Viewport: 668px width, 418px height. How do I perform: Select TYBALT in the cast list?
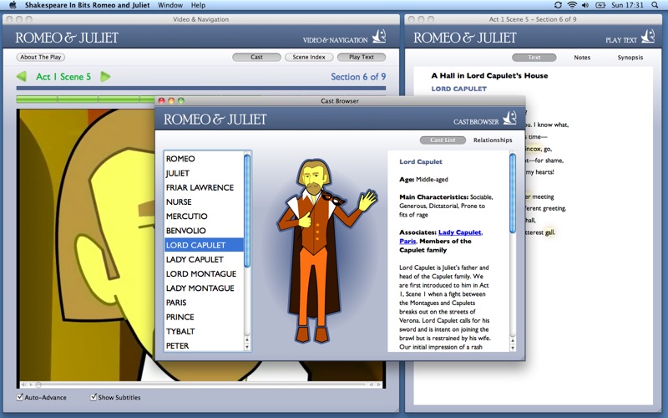tap(204, 331)
